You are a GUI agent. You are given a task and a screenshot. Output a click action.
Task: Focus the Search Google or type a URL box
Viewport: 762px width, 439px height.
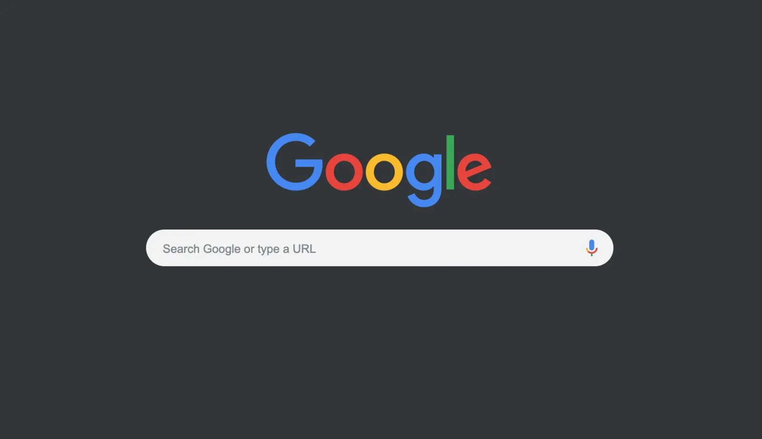coord(380,248)
